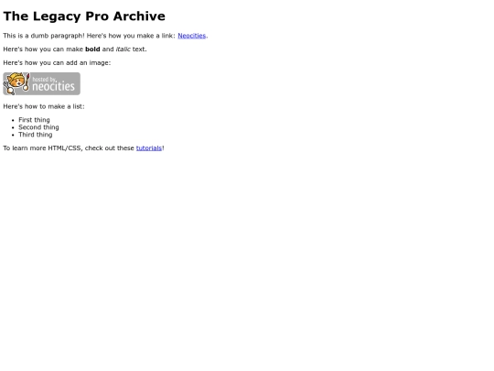
Task: Click the bold word 'bold'
Action: pos(92,49)
